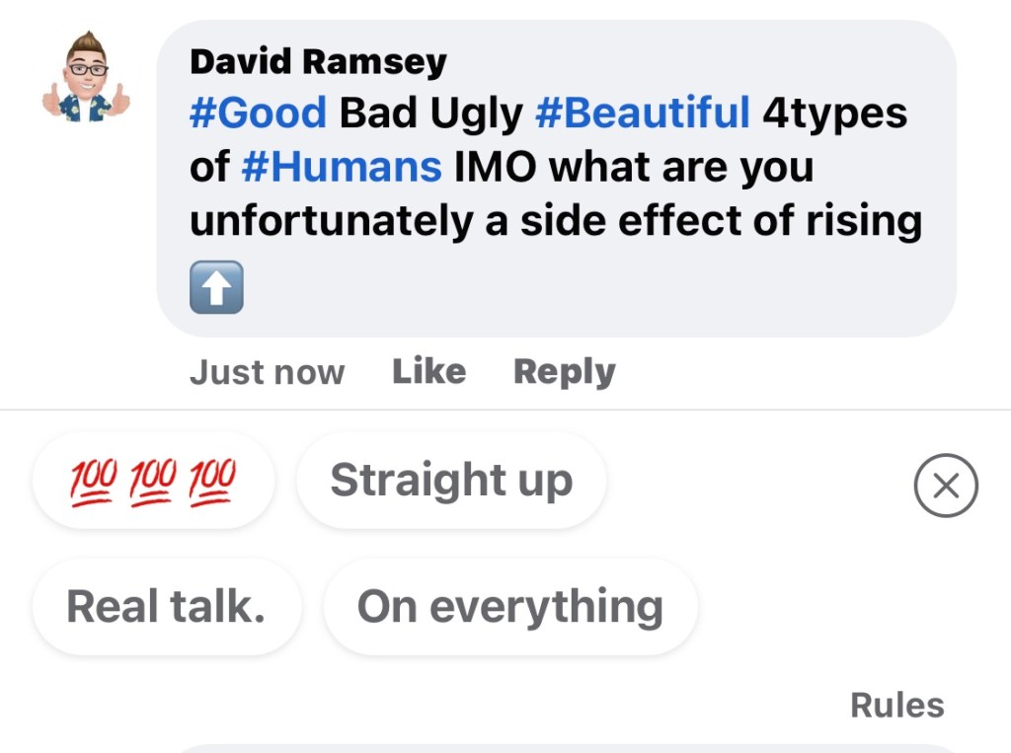This screenshot has height=753, width=1011.
Task: Select the 'Real talk.' suggested reply
Action: pyautogui.click(x=166, y=606)
